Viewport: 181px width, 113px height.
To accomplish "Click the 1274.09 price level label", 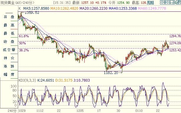I will (x=175, y=43).
